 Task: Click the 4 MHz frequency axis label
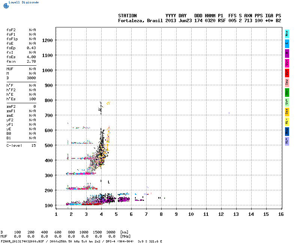tap(101, 214)
